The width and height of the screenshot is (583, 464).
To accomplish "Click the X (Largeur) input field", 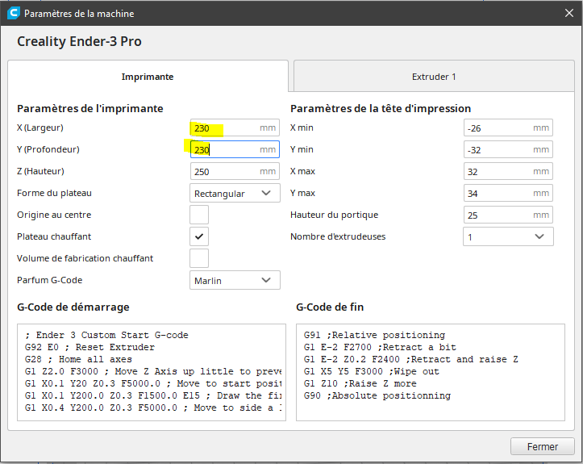I will click(x=235, y=128).
